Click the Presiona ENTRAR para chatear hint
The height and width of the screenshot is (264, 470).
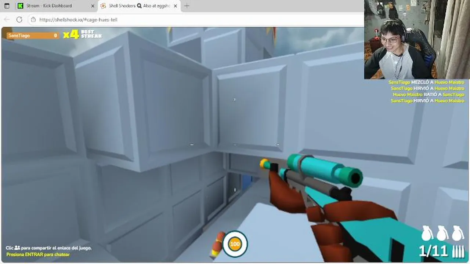[38, 254]
